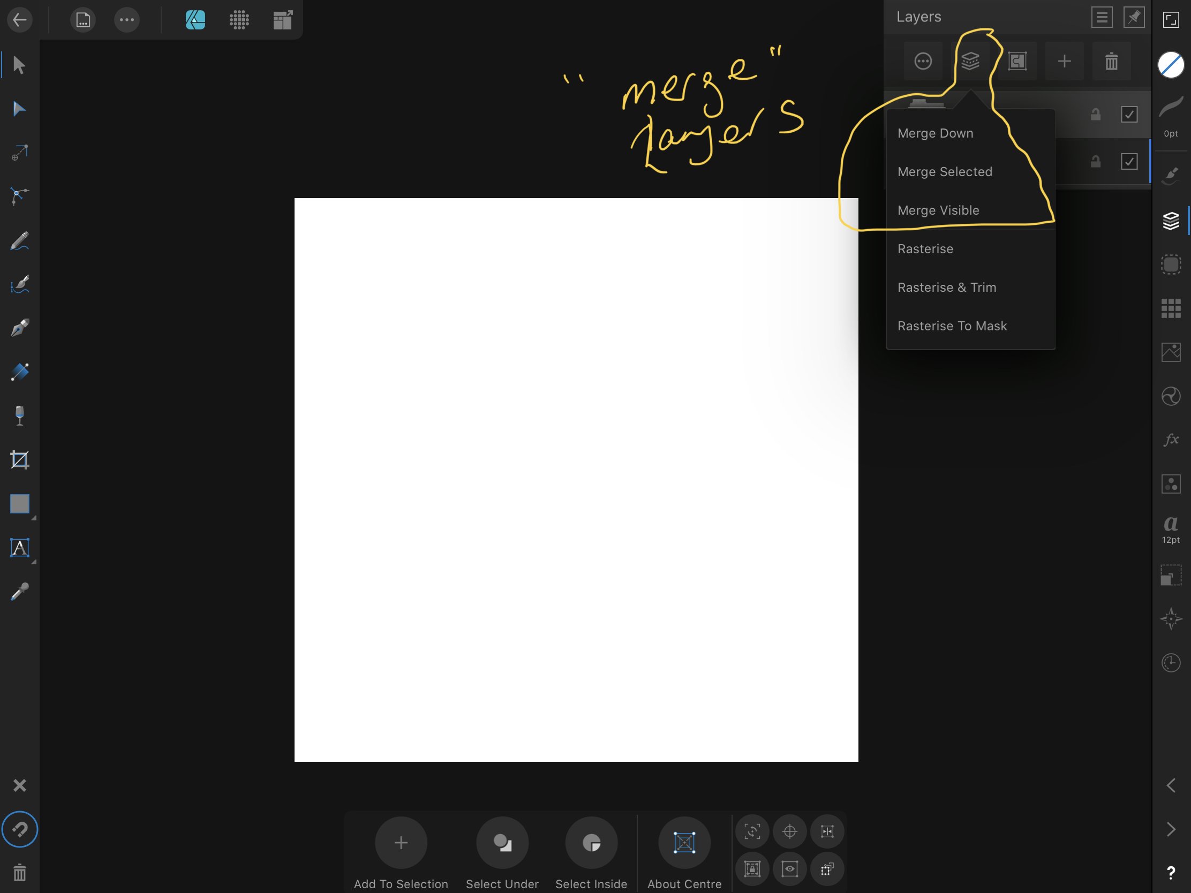Add a new layer with the plus button
Screen dimensions: 1191x893
pyautogui.click(x=1065, y=61)
